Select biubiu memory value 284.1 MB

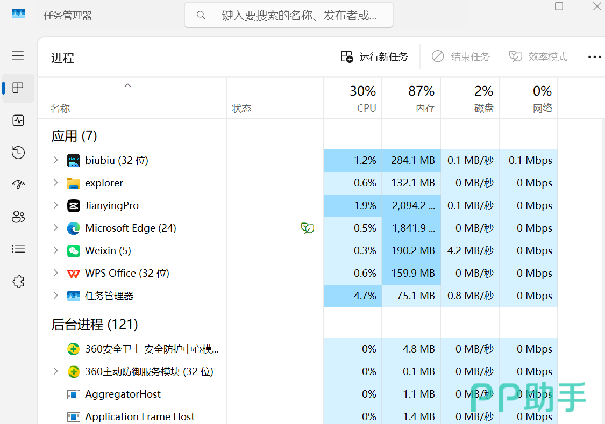[x=413, y=160]
